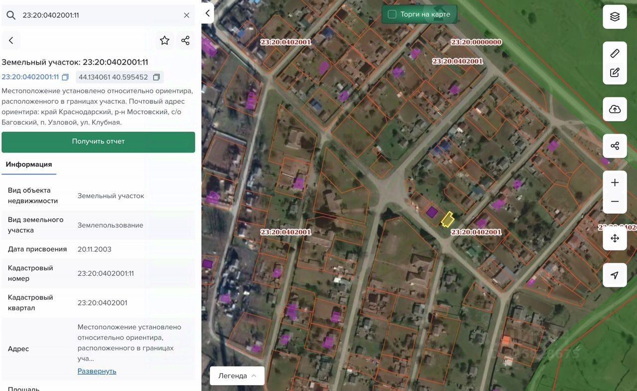Zoom out the map with minus
Screen dimensions: 637x391
coord(615,202)
